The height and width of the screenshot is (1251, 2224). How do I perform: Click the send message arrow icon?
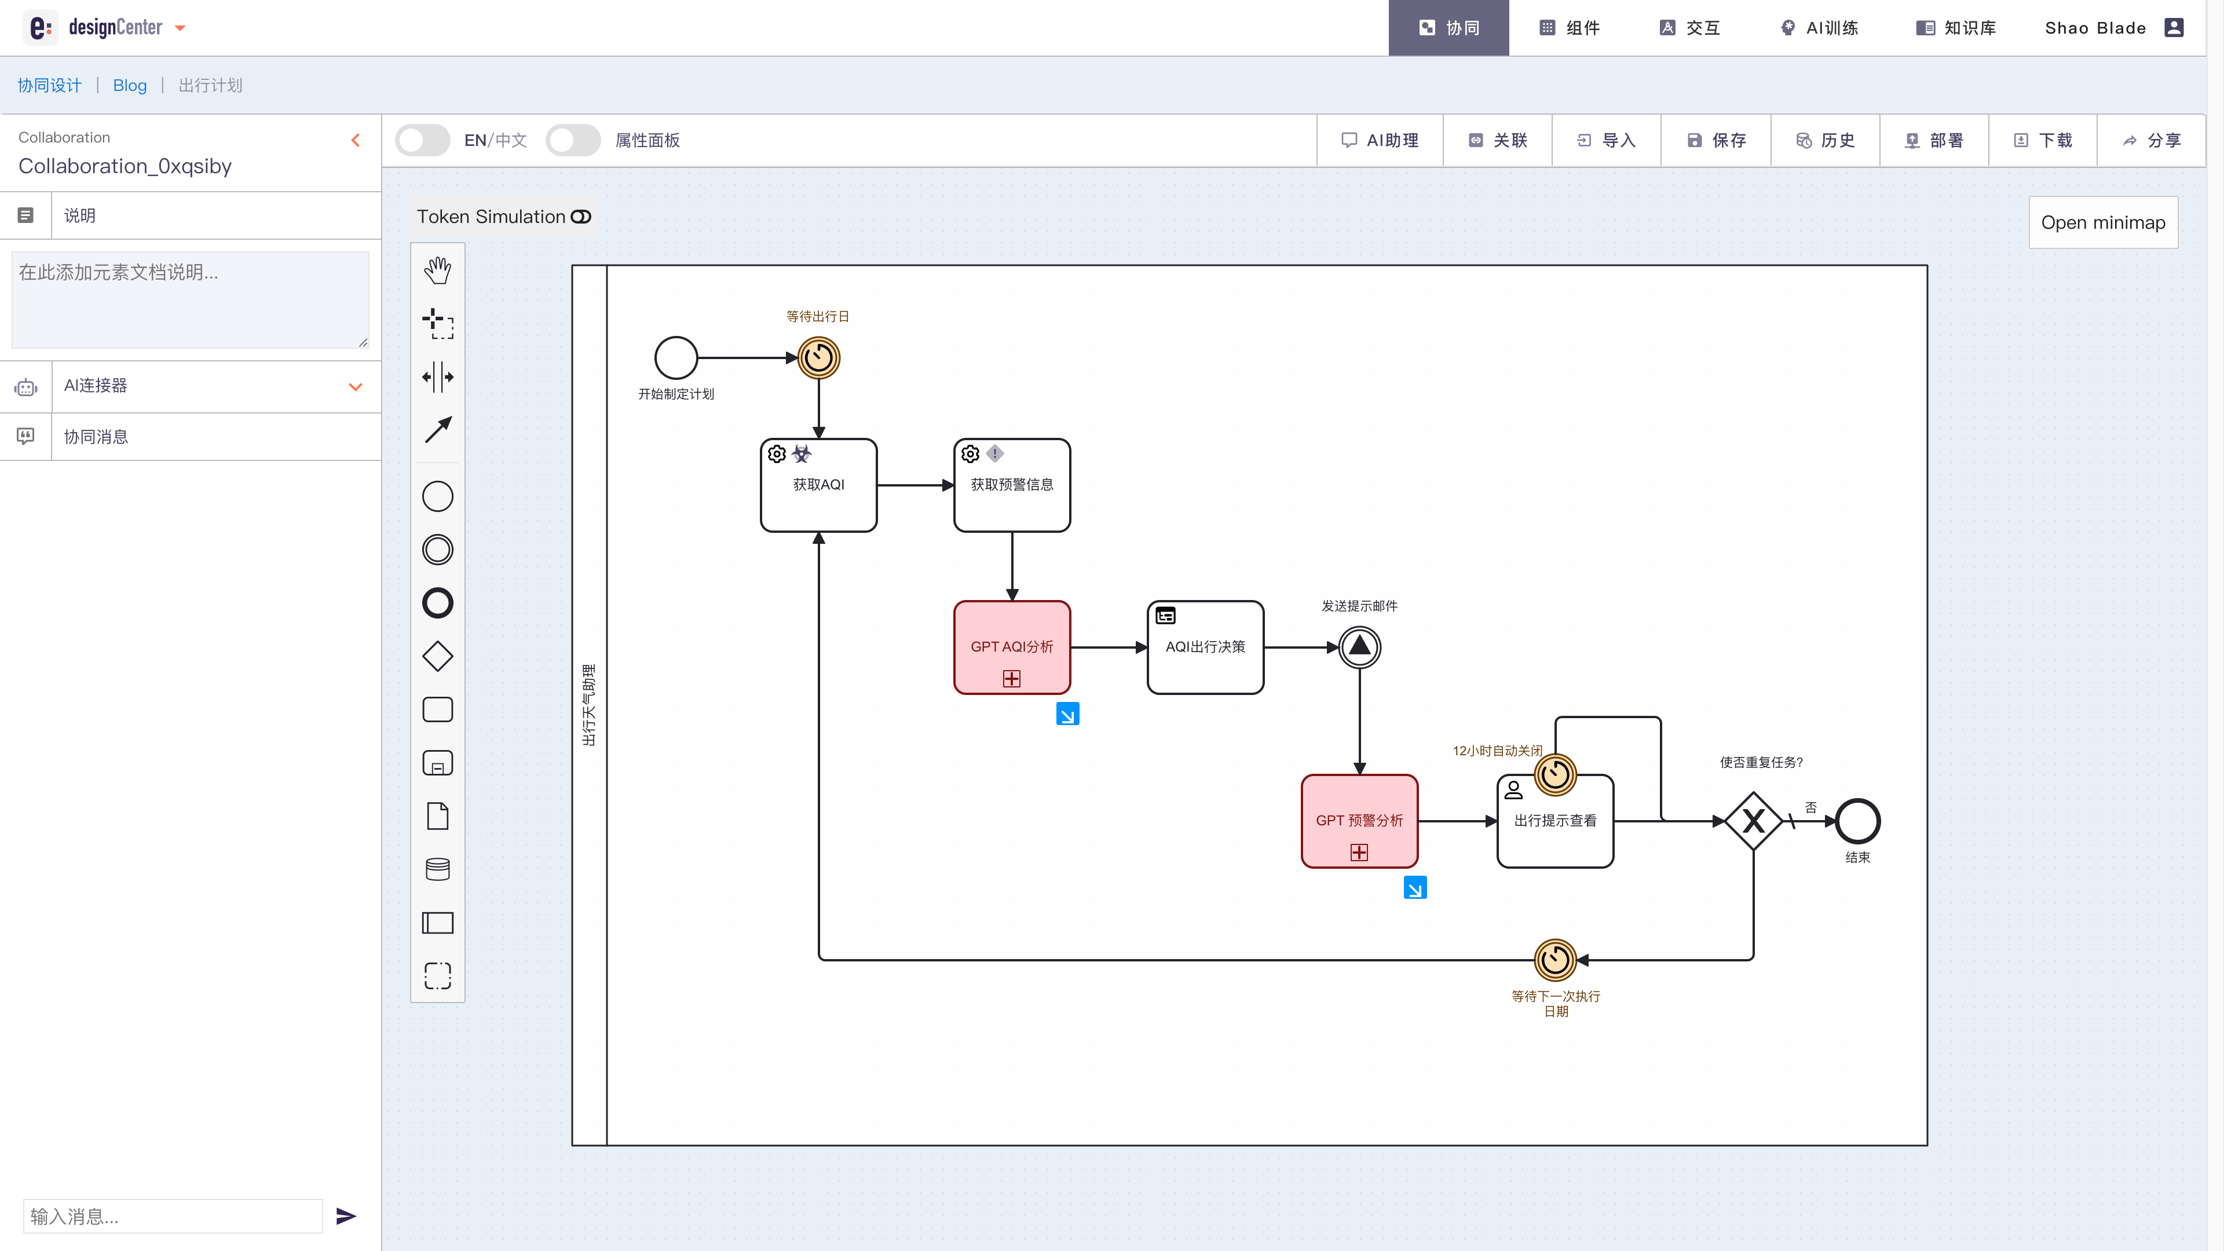coord(346,1216)
